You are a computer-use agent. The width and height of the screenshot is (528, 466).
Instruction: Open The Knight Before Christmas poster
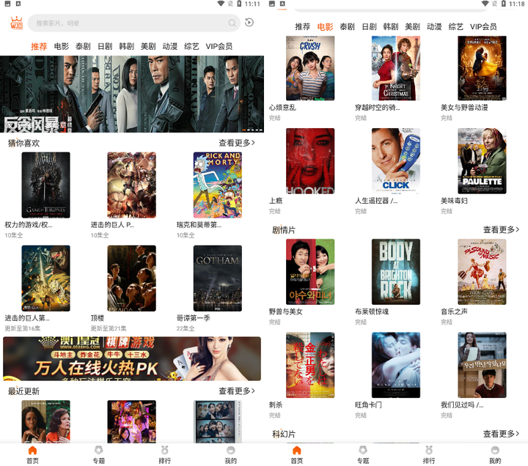[x=396, y=68]
